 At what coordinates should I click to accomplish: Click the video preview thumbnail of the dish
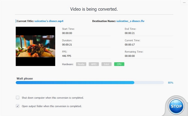coord(35,46)
